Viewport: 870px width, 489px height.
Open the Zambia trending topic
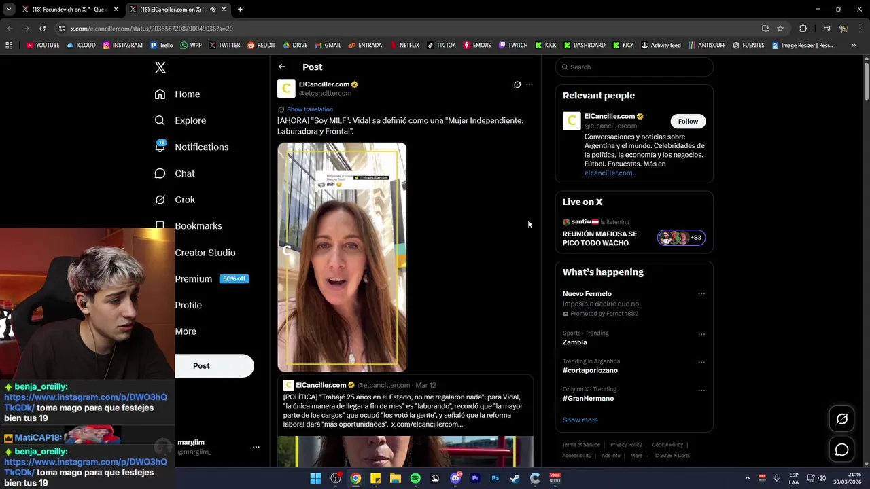574,342
